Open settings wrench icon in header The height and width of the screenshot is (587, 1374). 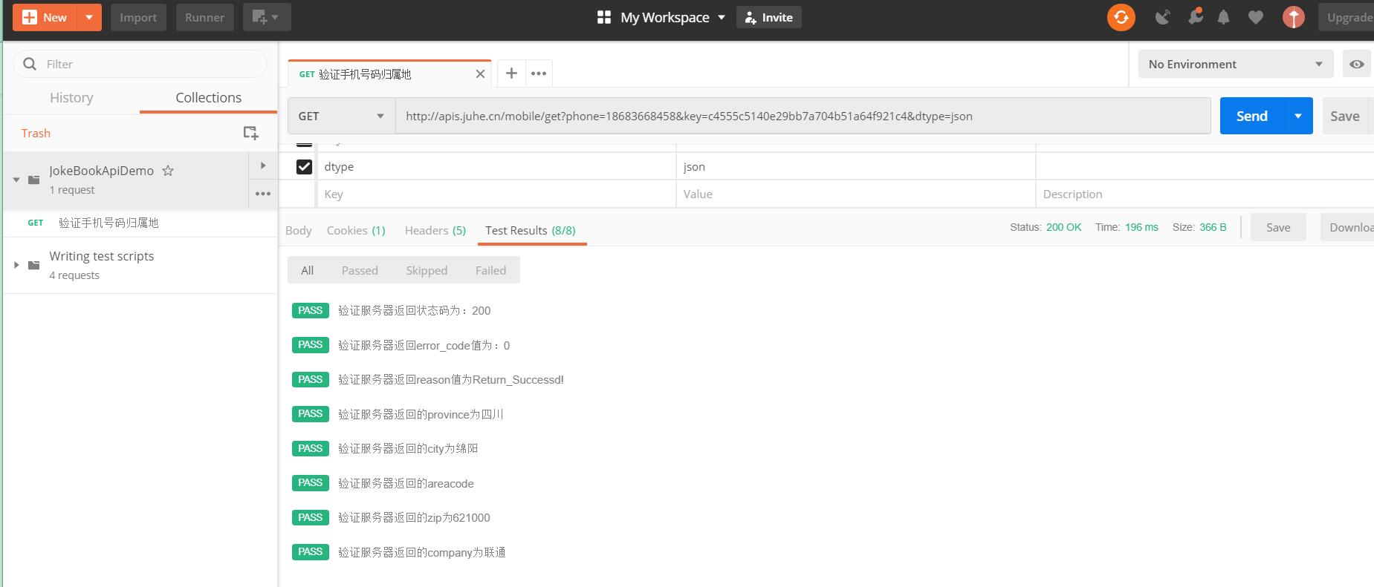[x=1195, y=16]
